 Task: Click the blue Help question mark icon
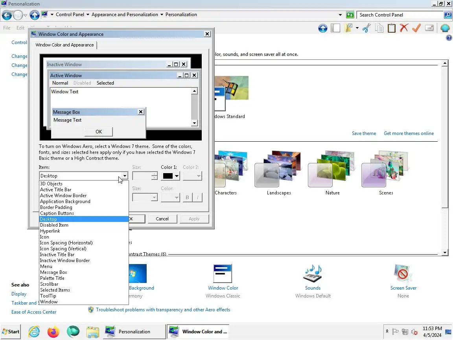[x=449, y=38]
